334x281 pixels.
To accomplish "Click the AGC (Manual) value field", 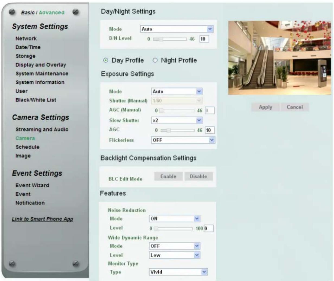I will [x=210, y=111].
